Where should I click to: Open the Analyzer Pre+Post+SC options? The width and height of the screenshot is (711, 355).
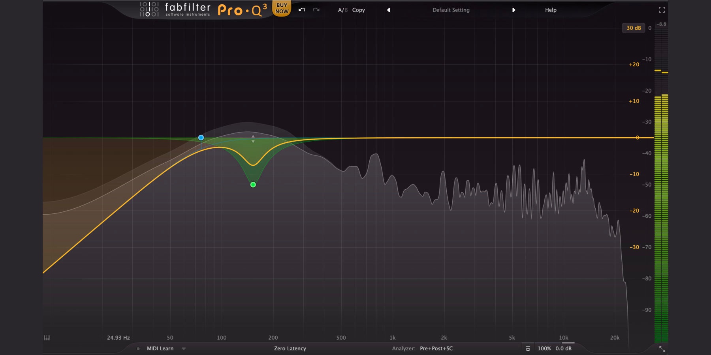(436, 349)
